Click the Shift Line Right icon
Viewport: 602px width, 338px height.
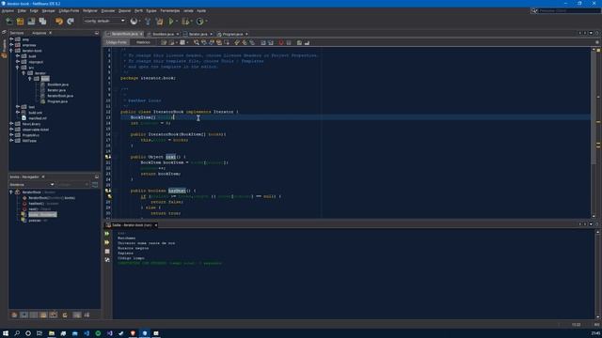click(x=271, y=42)
